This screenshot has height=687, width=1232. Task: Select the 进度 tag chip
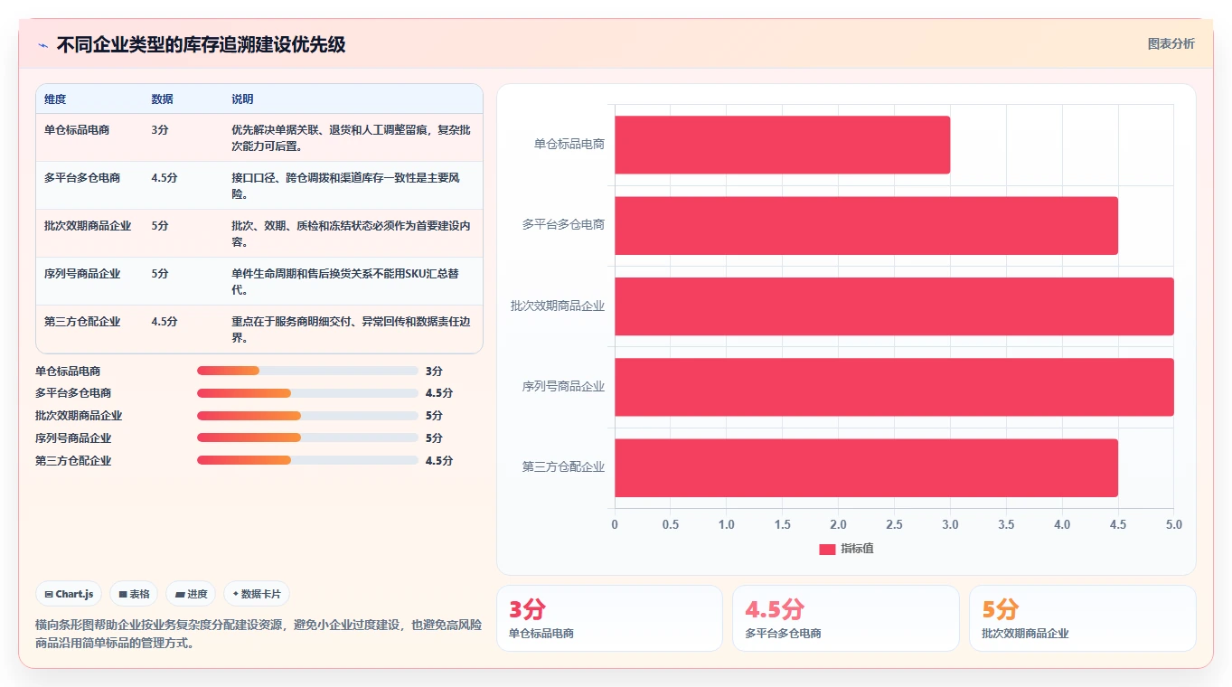[192, 594]
